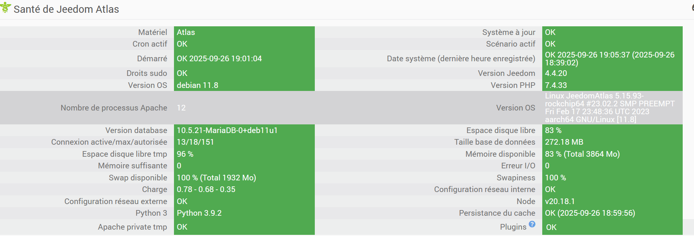Viewport: 694px width, 236px height.
Task: Click the Taille base de données 272.18 MB value
Action: pyautogui.click(x=564, y=142)
